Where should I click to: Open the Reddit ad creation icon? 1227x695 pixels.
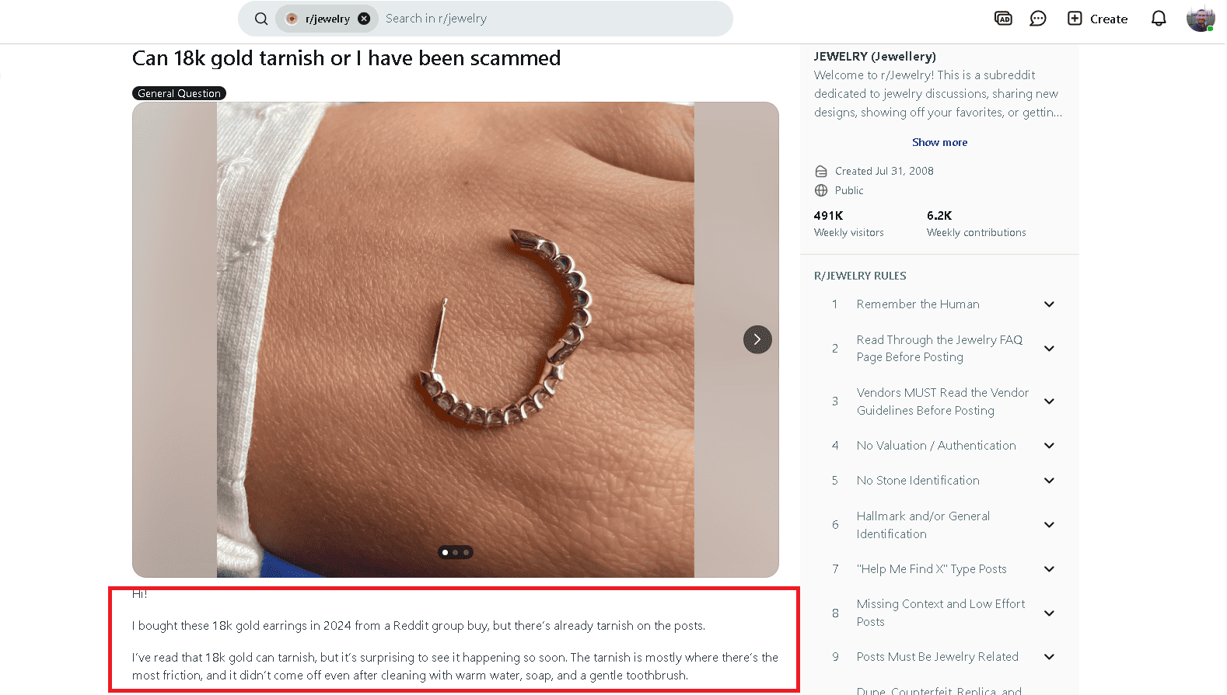click(x=1003, y=19)
